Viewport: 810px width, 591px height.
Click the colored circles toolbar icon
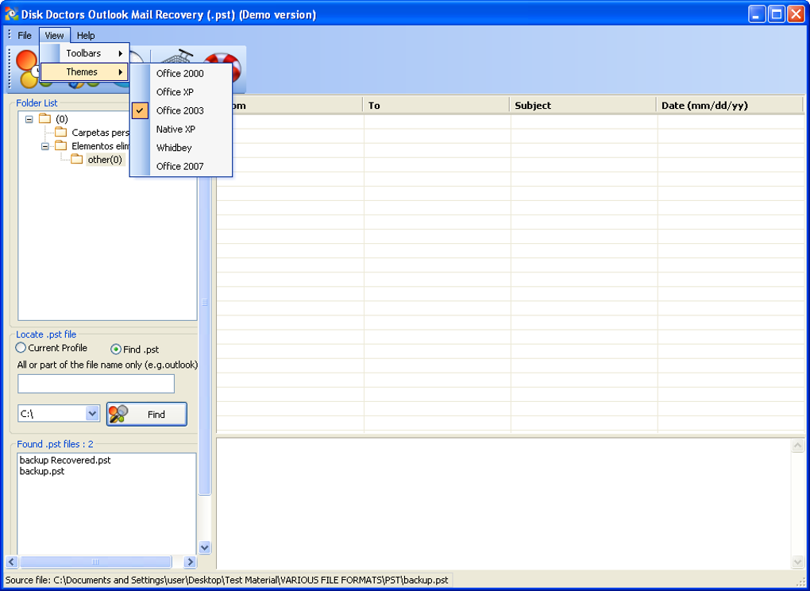pyautogui.click(x=26, y=68)
